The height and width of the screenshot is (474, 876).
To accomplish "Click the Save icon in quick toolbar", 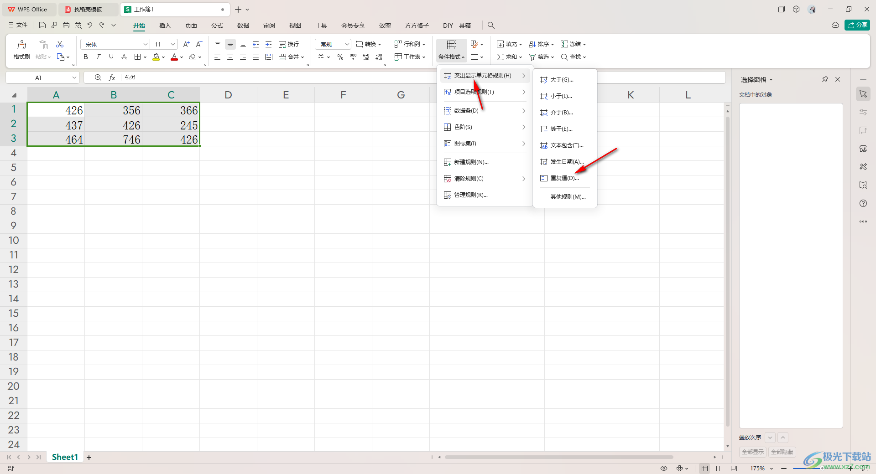I will pyautogui.click(x=42, y=25).
